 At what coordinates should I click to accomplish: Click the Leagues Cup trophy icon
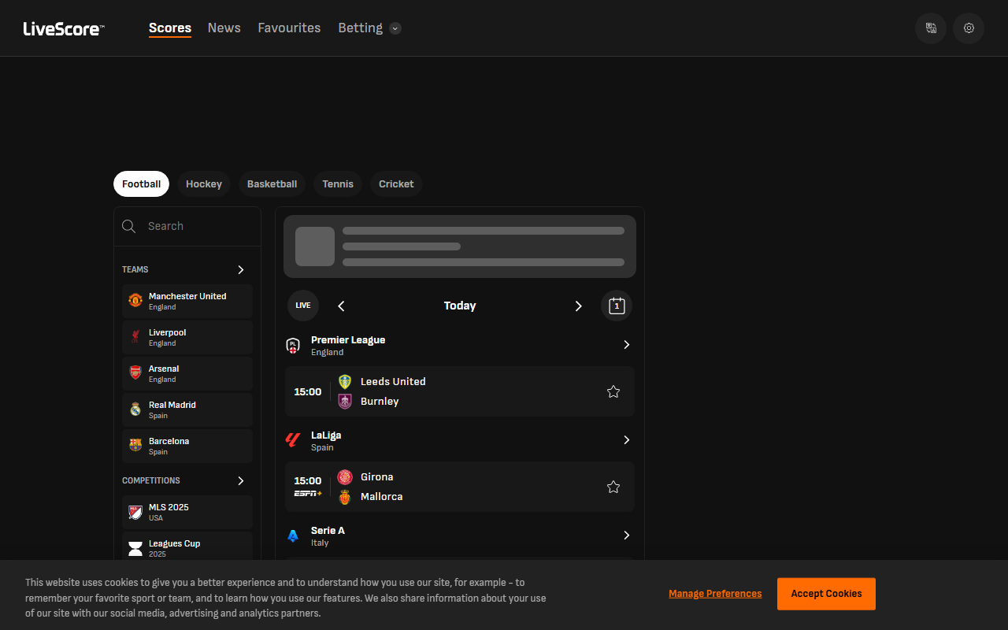(135, 548)
